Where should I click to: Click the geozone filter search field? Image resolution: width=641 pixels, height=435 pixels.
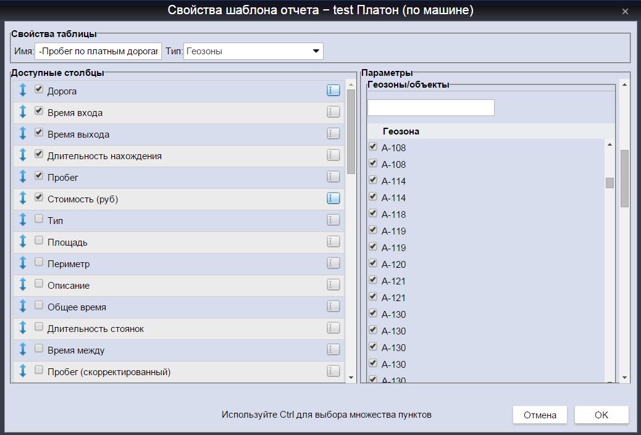(x=430, y=108)
